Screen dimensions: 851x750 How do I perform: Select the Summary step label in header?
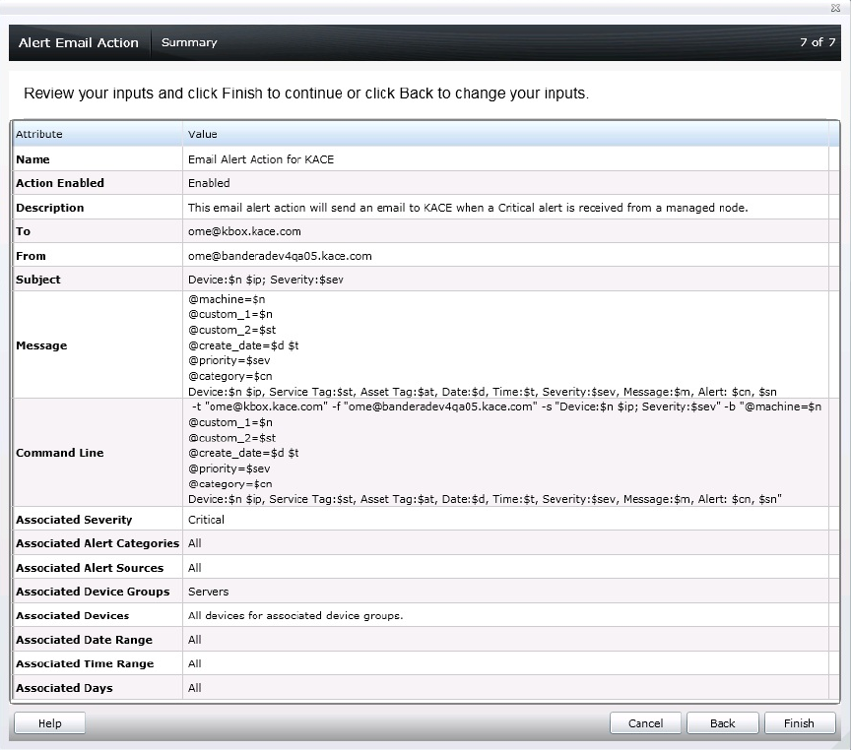[189, 42]
